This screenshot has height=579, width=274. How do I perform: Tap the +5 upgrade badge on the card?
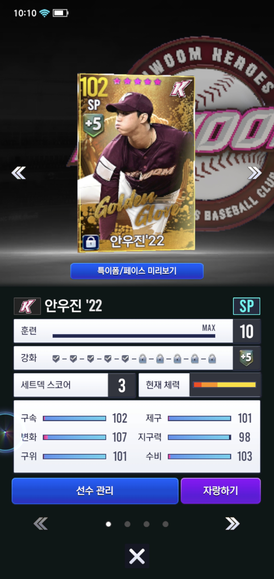pyautogui.click(x=94, y=124)
